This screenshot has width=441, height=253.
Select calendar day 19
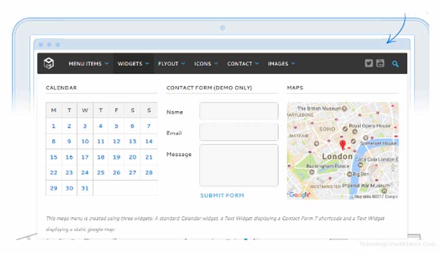(x=116, y=157)
